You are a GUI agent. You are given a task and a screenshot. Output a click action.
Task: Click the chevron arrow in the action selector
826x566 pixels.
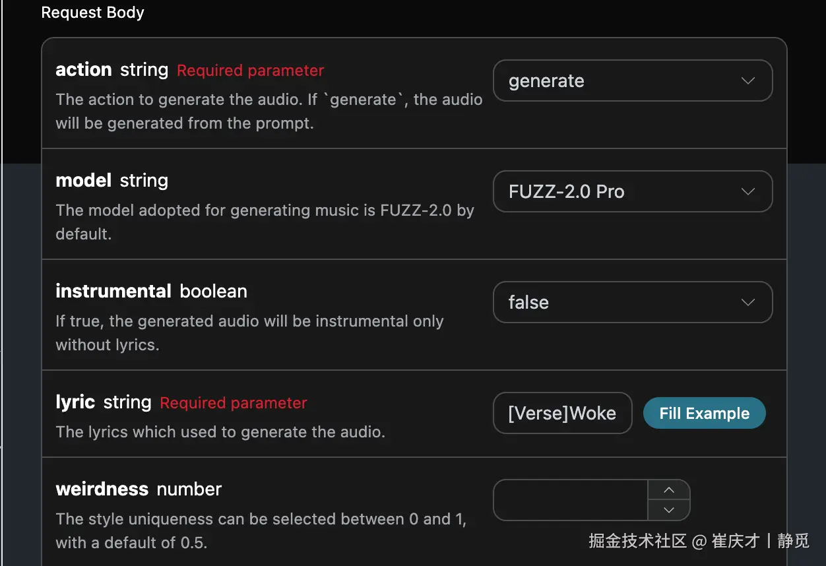coord(747,81)
